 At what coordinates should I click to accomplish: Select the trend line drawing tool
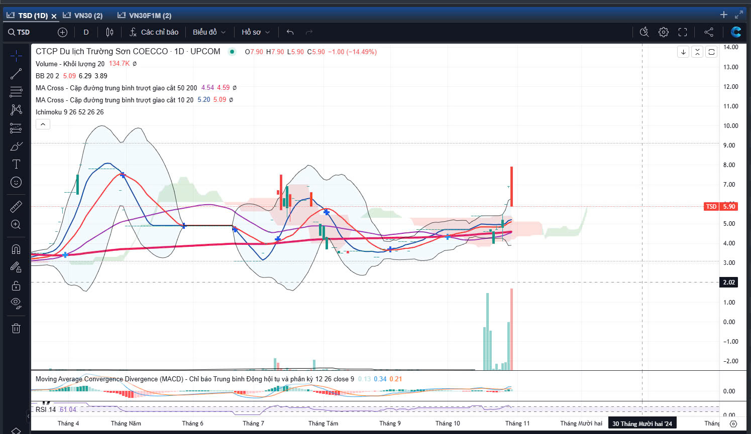(x=16, y=74)
